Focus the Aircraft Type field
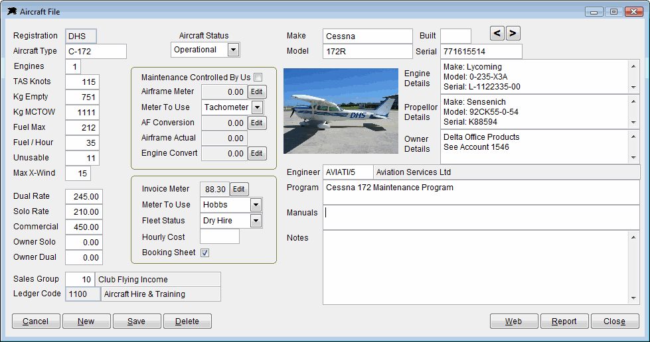This screenshot has width=650, height=342. (x=96, y=51)
